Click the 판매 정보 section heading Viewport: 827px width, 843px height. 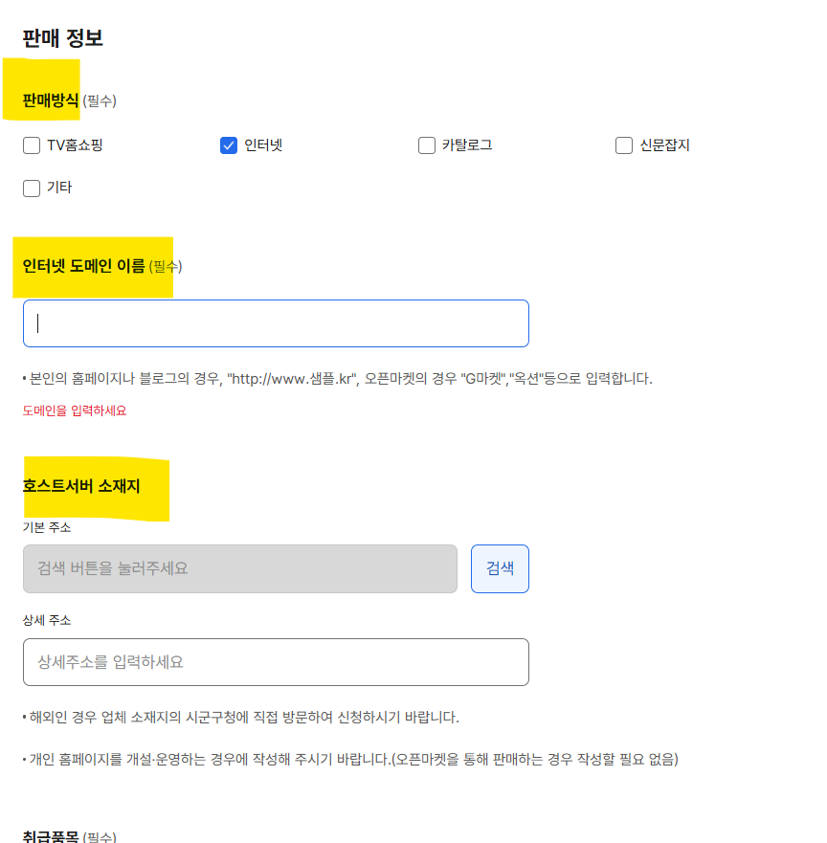pos(62,38)
